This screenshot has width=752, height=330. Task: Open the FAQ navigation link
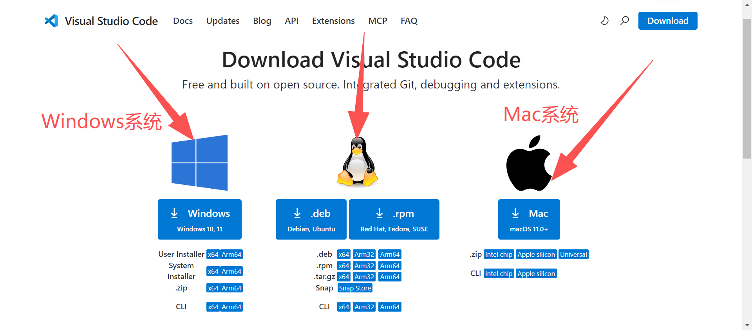(409, 21)
